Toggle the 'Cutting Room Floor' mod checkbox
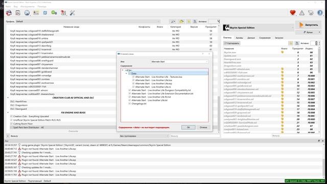Image resolution: width=327 pixels, height=184 pixels. [11, 124]
